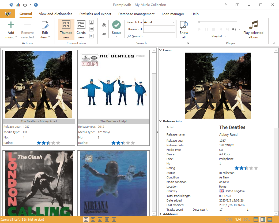Screen dimensions: 279x223
Task: Click the binoculars find icon
Action: click(x=104, y=25)
